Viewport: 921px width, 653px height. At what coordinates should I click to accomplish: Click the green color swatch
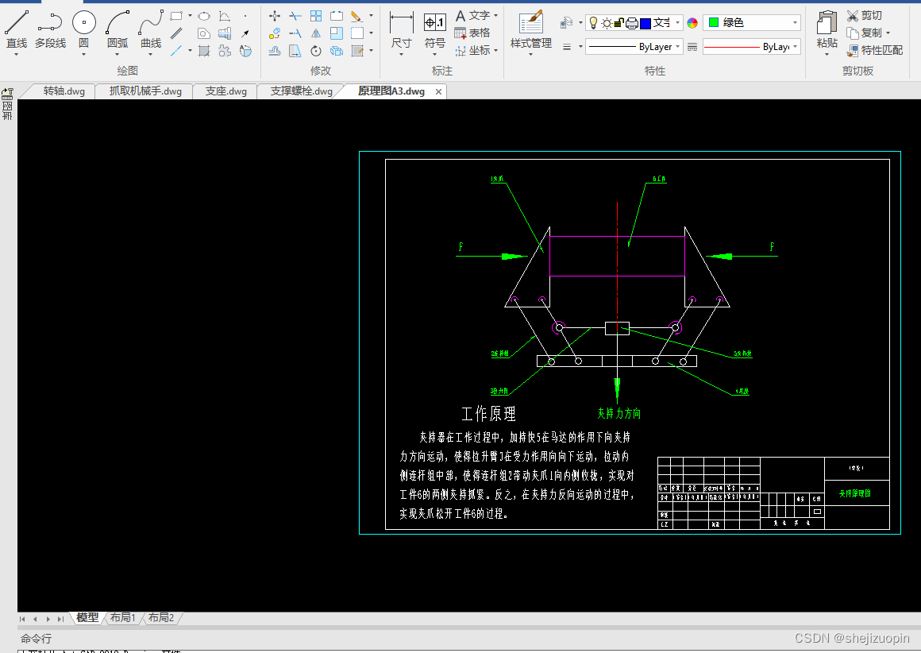pyautogui.click(x=714, y=22)
